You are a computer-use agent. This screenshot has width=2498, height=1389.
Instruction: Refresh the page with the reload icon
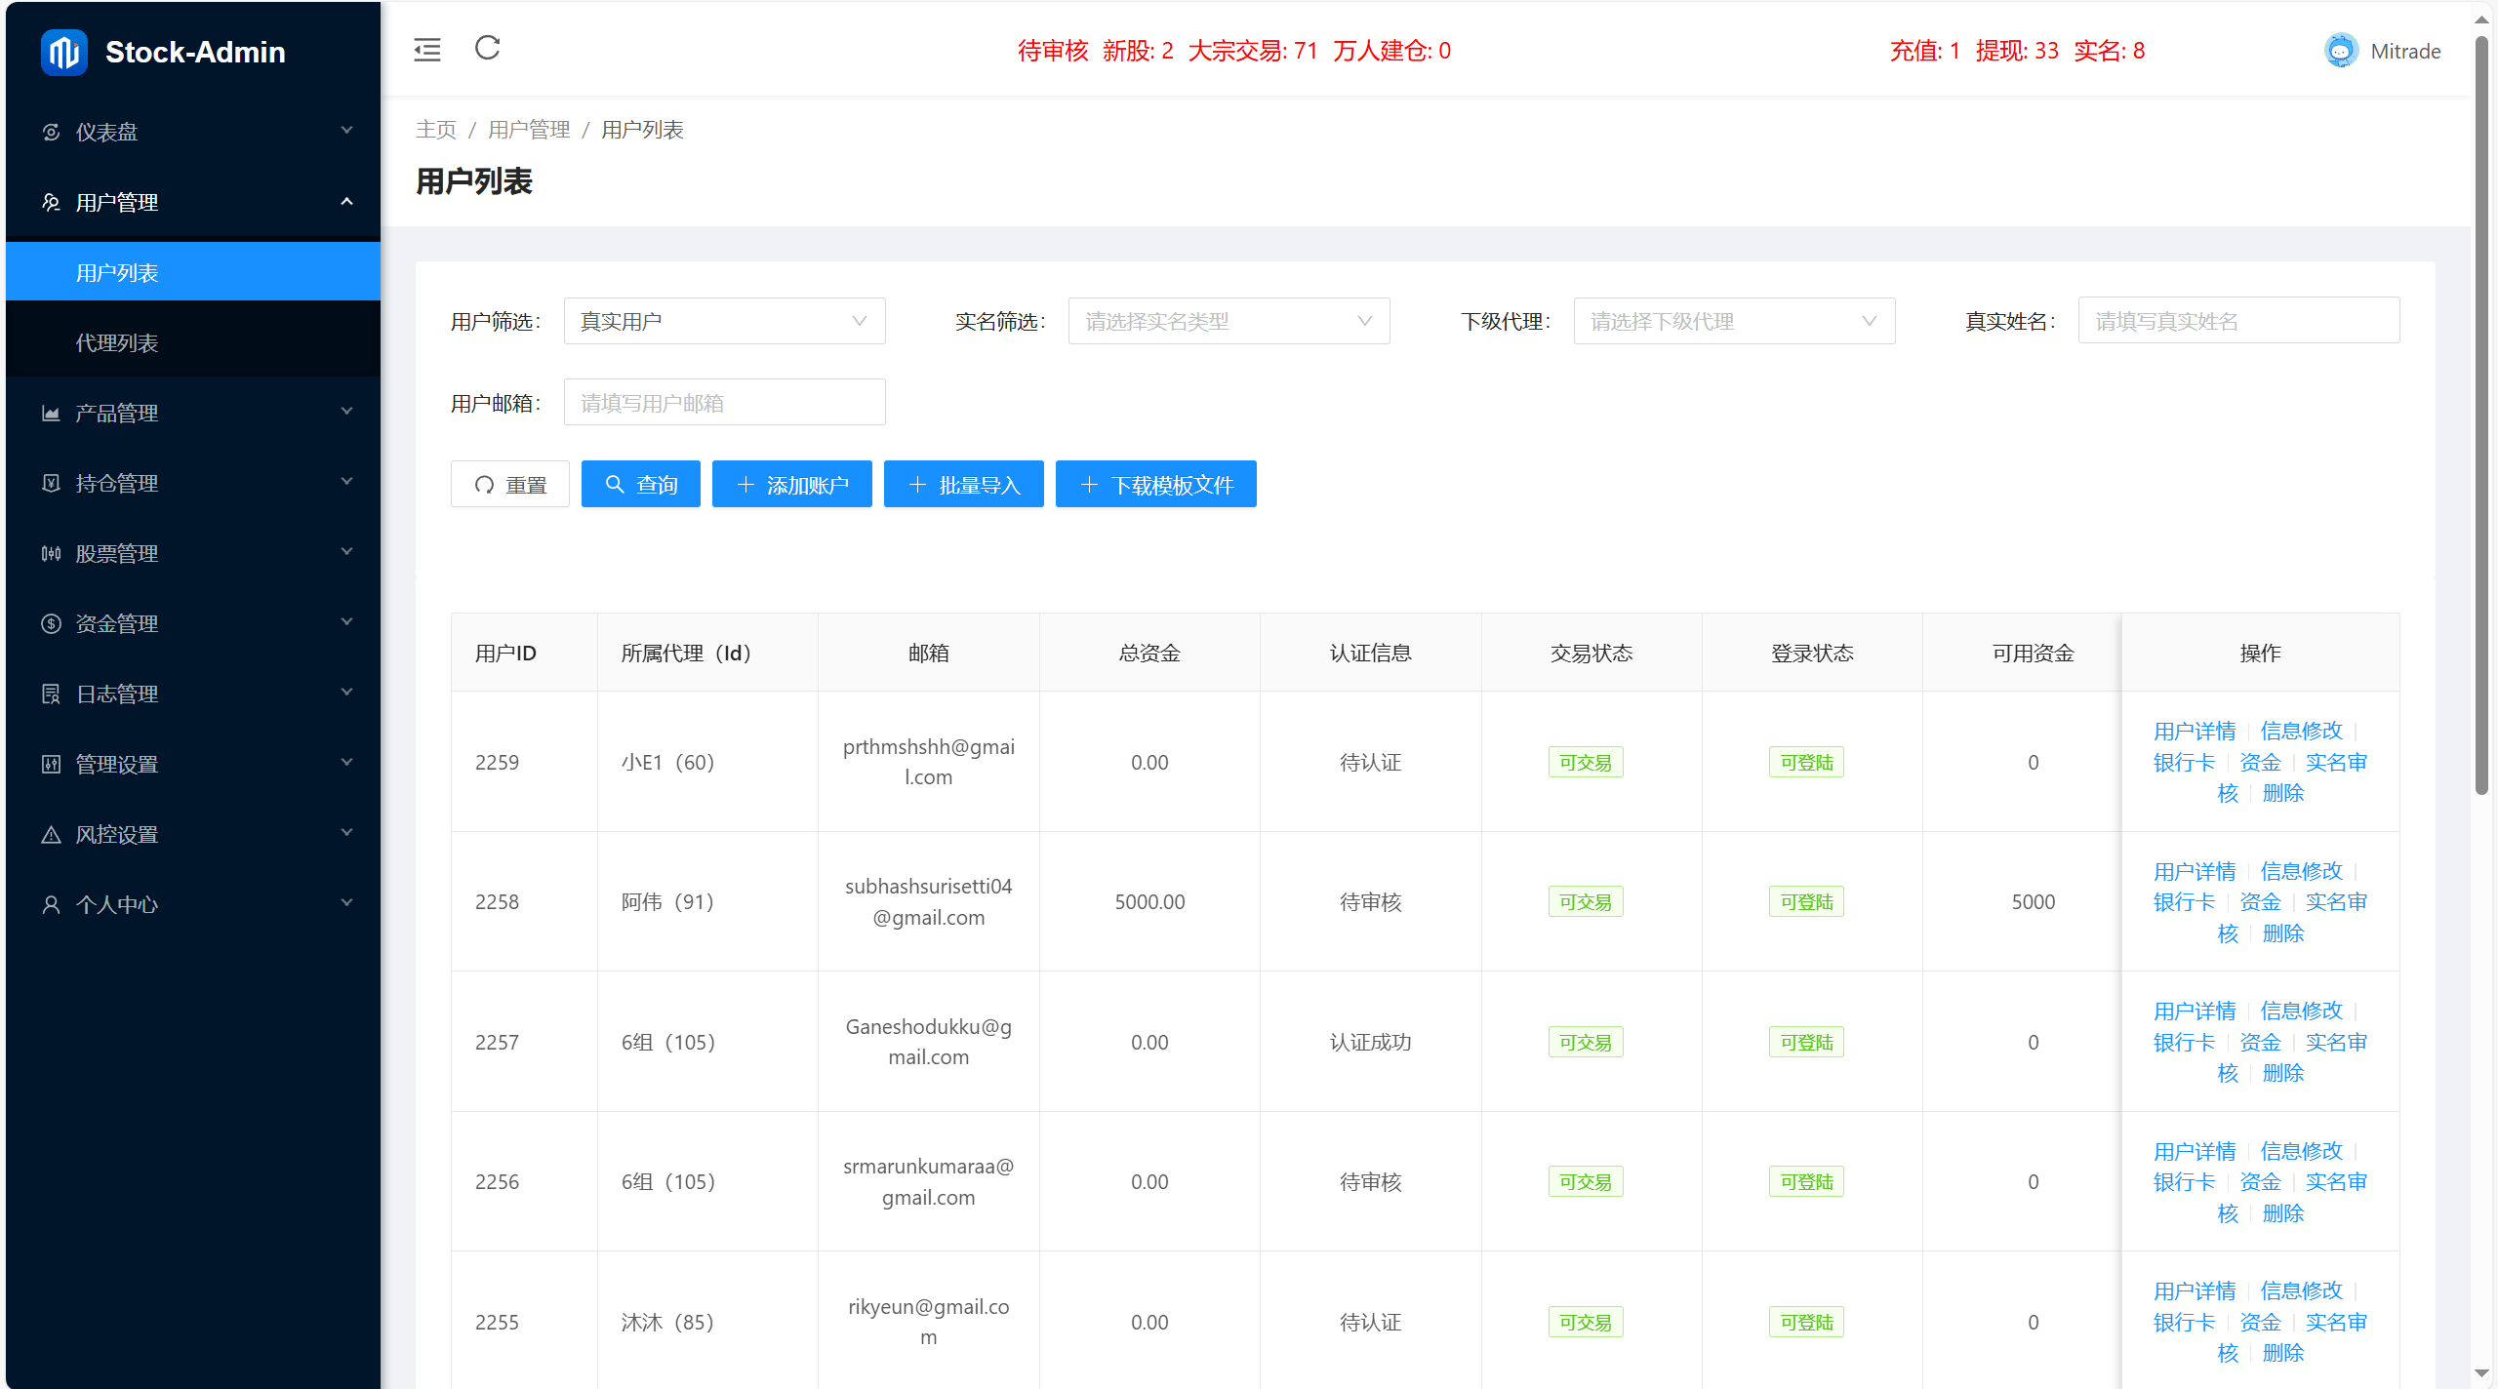tap(487, 49)
